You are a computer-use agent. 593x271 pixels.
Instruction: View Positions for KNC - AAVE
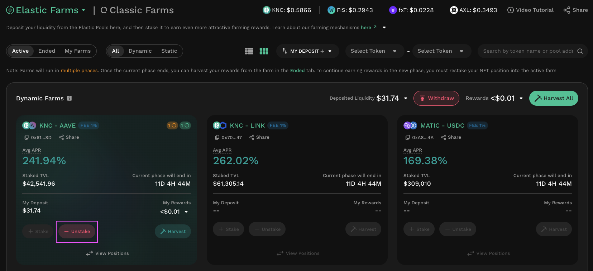pyautogui.click(x=107, y=253)
